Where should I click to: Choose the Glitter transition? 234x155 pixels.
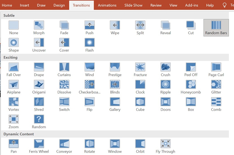pos(216,87)
